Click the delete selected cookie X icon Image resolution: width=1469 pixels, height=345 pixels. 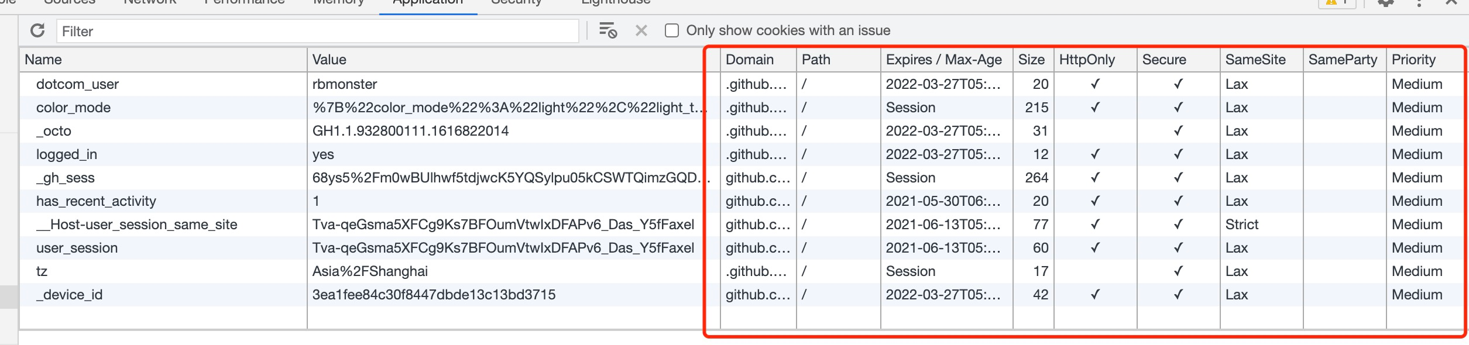point(641,30)
